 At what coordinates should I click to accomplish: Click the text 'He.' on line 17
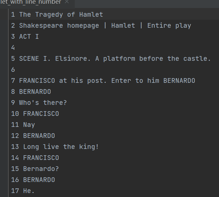29,191
